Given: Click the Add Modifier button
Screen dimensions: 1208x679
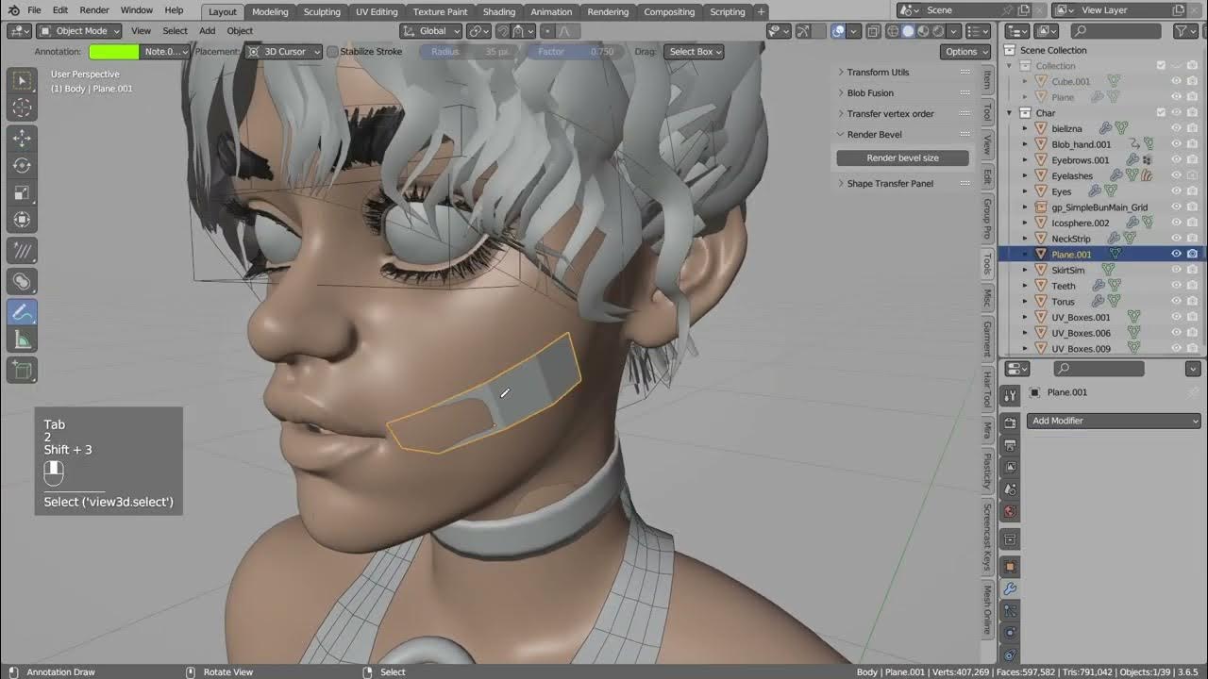Looking at the screenshot, I should pos(1114,421).
